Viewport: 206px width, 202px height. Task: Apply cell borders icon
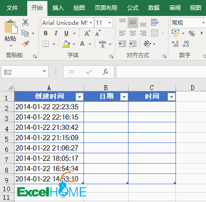46,44
